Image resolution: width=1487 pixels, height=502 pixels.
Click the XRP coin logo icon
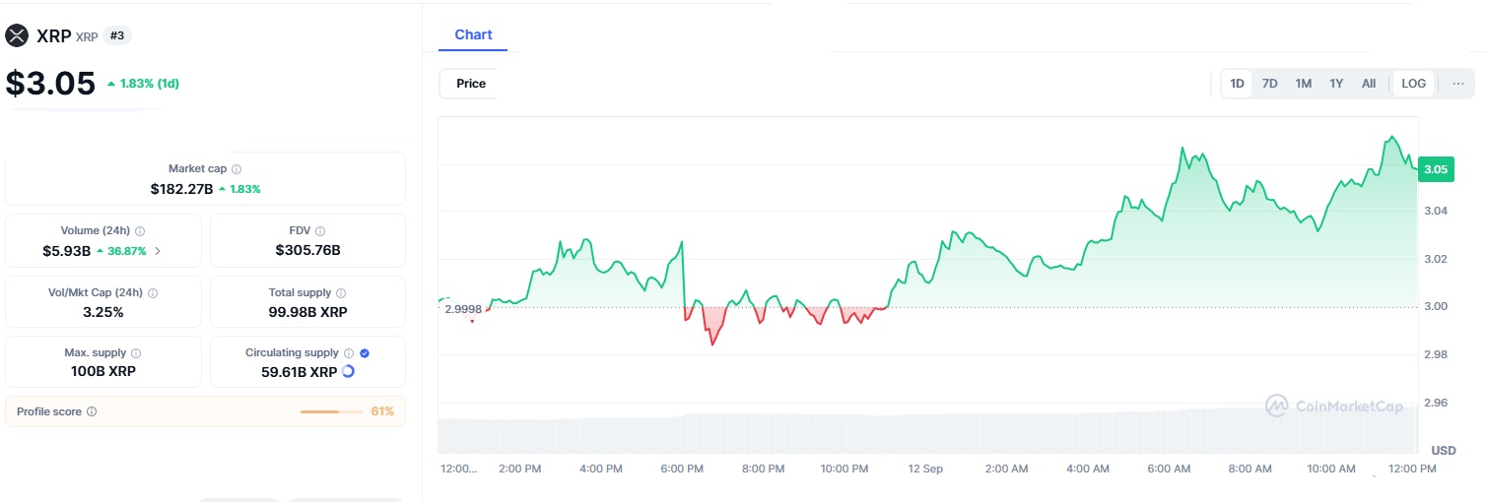[17, 35]
